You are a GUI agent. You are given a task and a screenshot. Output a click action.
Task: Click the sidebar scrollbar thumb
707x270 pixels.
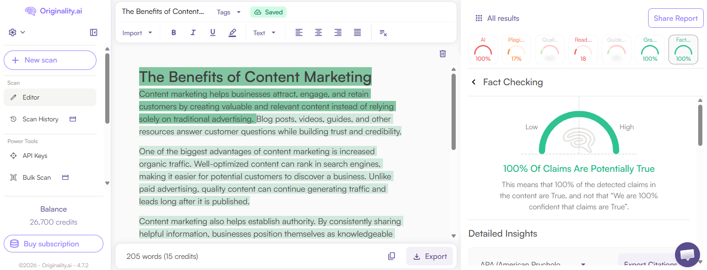108,88
